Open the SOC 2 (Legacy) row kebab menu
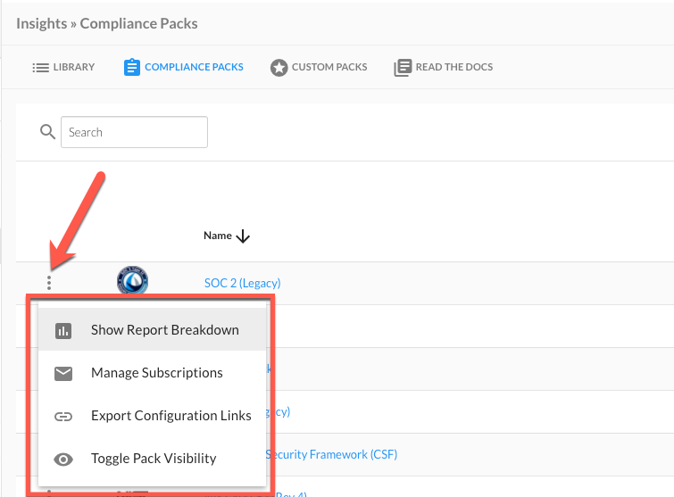Screen dimensions: 674x497 coord(49,283)
